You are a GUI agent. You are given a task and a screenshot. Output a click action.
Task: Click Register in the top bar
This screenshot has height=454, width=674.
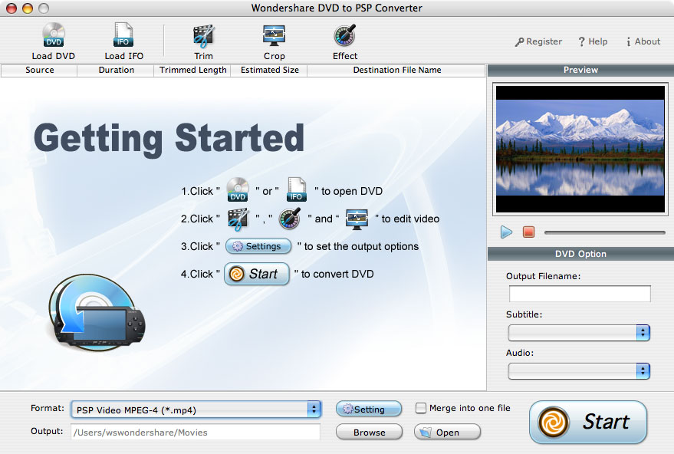tap(538, 41)
